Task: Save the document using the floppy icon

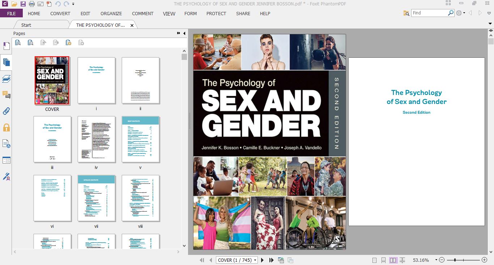Action: coord(23,4)
